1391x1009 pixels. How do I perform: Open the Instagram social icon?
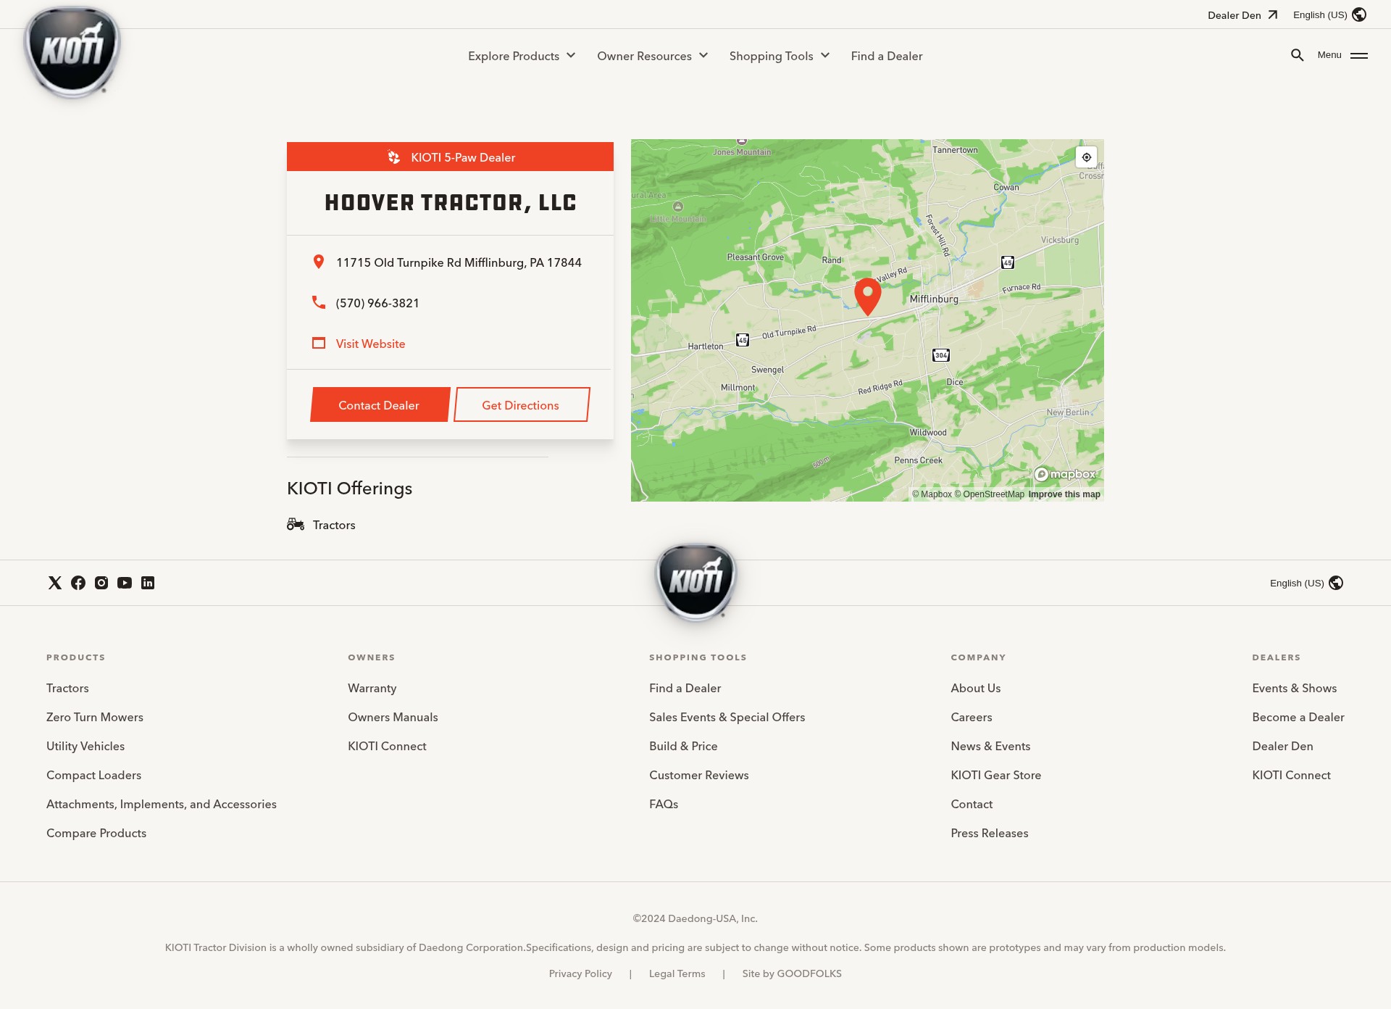tap(101, 583)
